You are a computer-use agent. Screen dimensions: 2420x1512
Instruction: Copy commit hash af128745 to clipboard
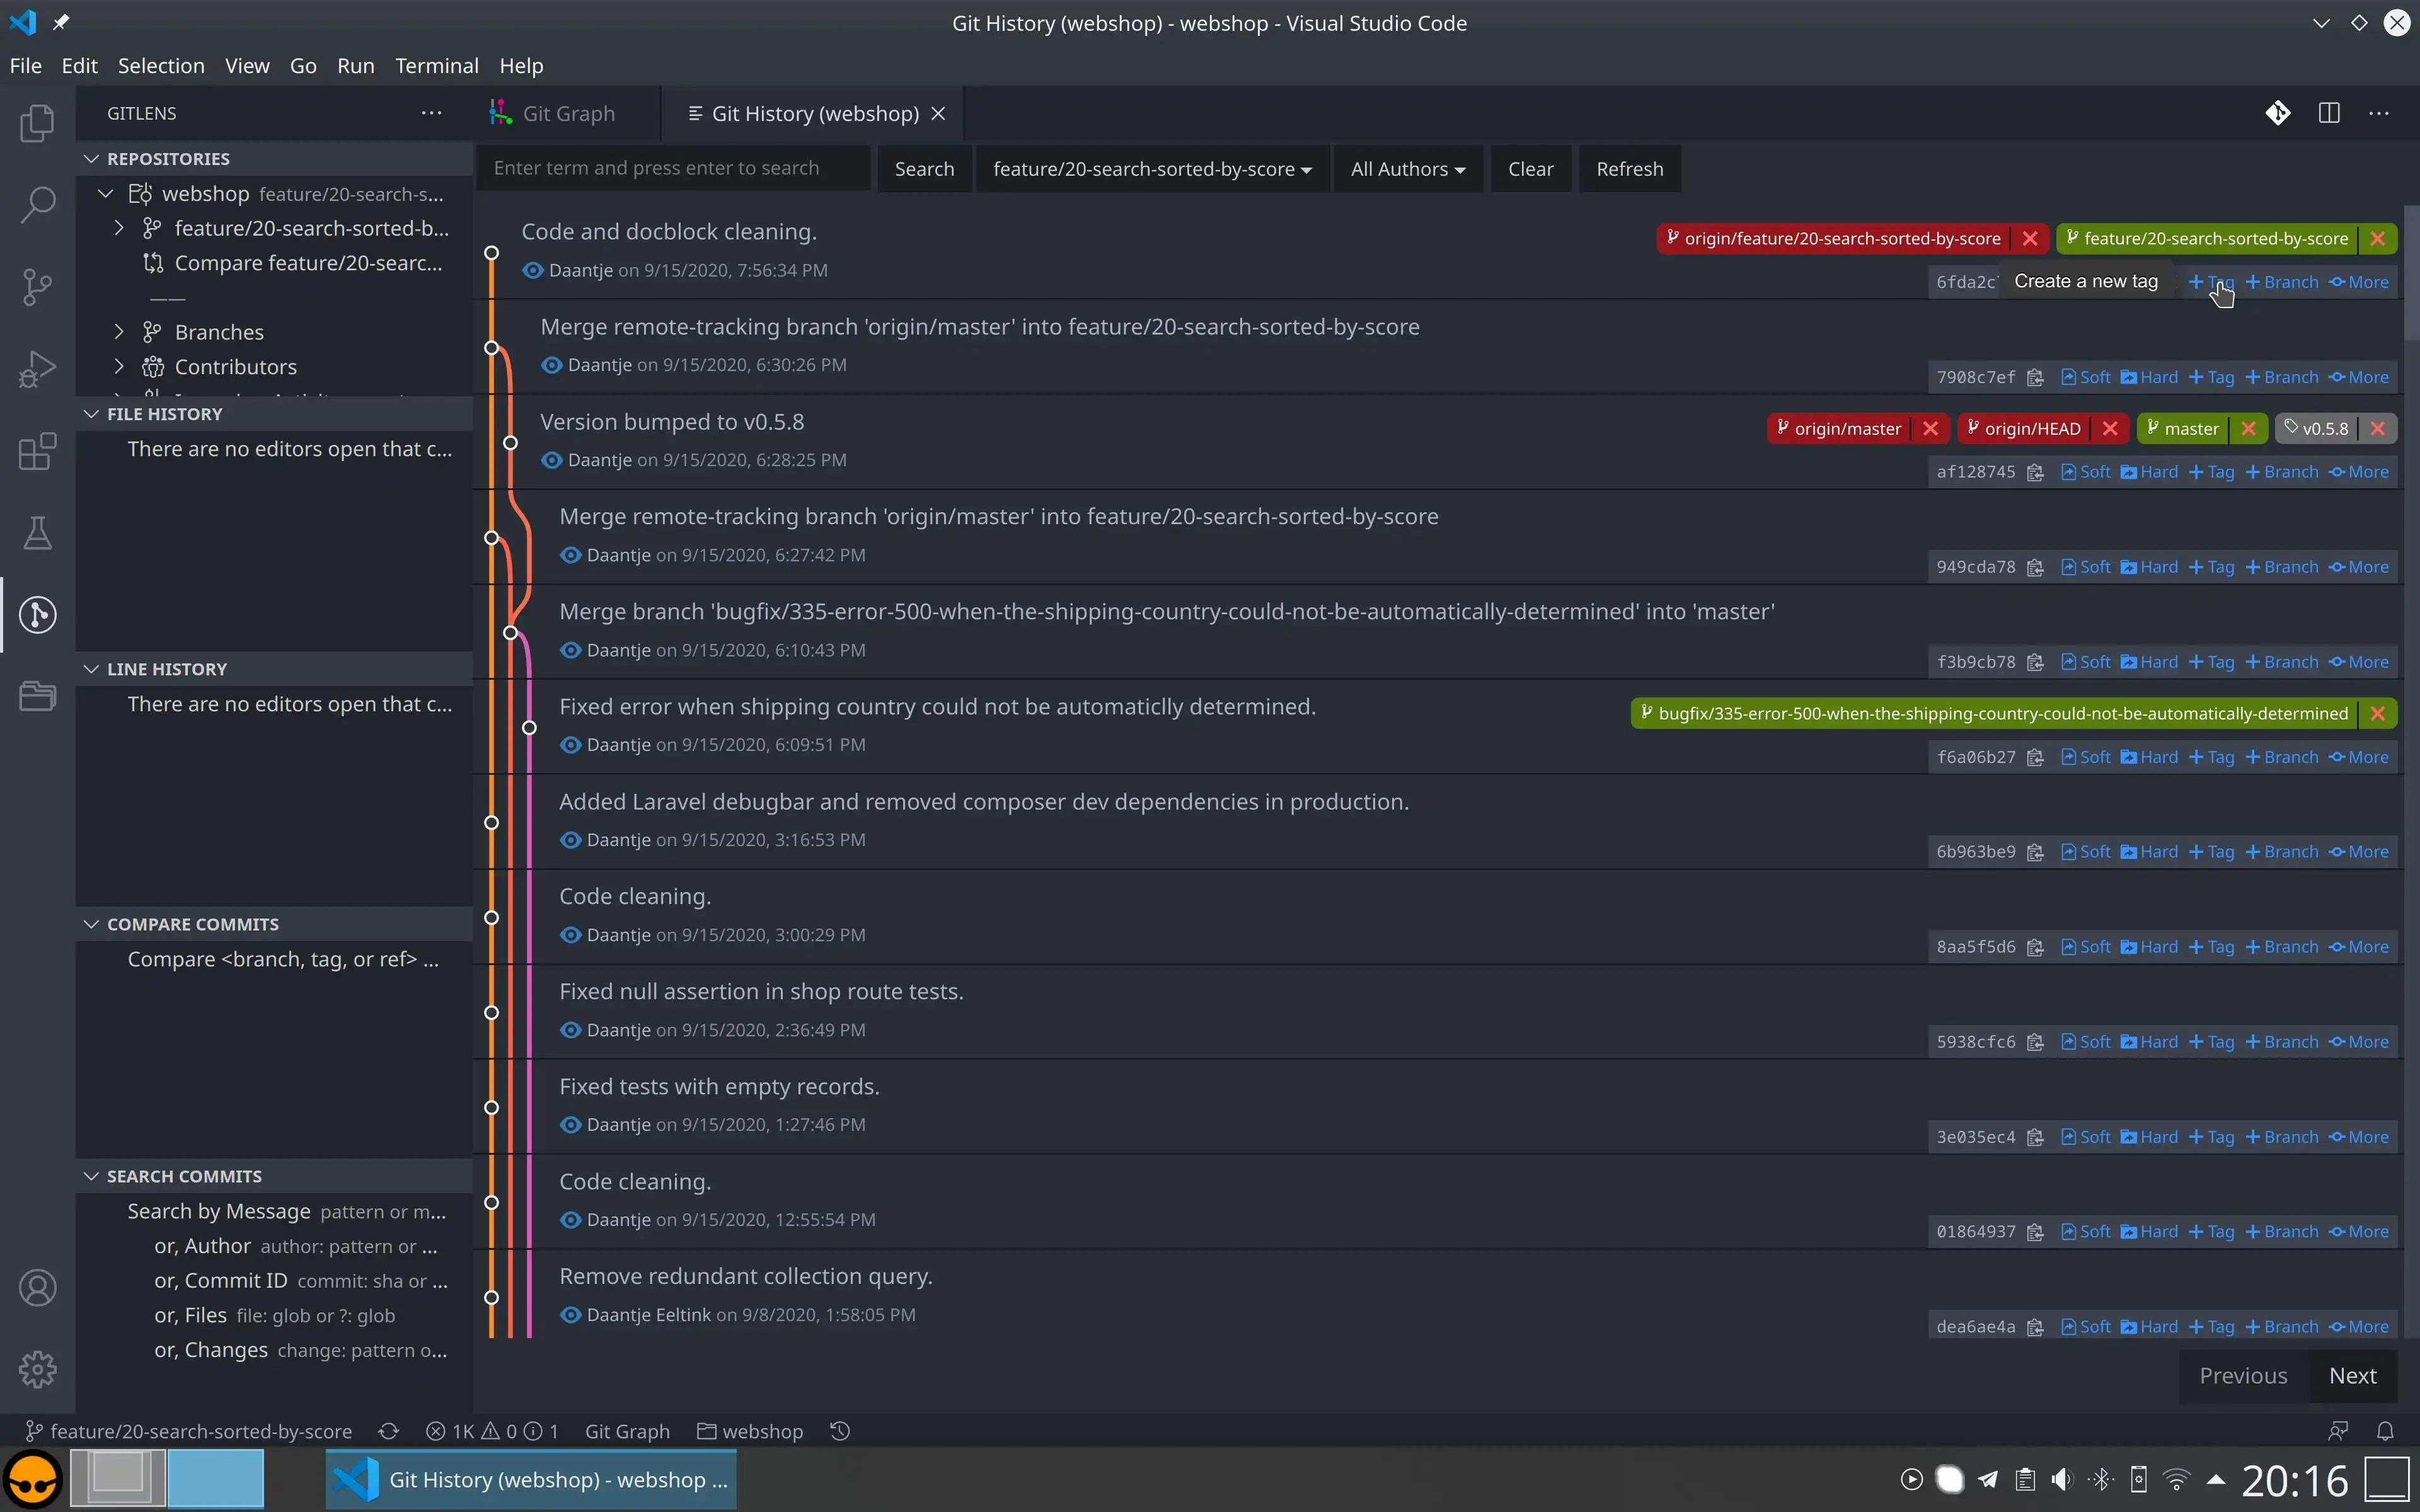click(2035, 473)
